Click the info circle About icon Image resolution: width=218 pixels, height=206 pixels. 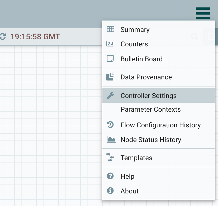pyautogui.click(x=110, y=191)
